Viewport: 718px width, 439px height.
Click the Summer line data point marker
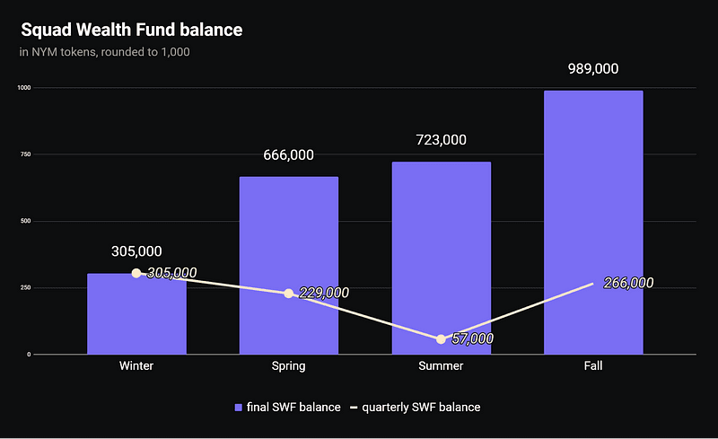pos(441,339)
